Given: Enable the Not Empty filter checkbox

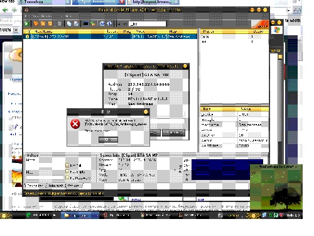Looking at the screenshot, I should tap(67, 172).
